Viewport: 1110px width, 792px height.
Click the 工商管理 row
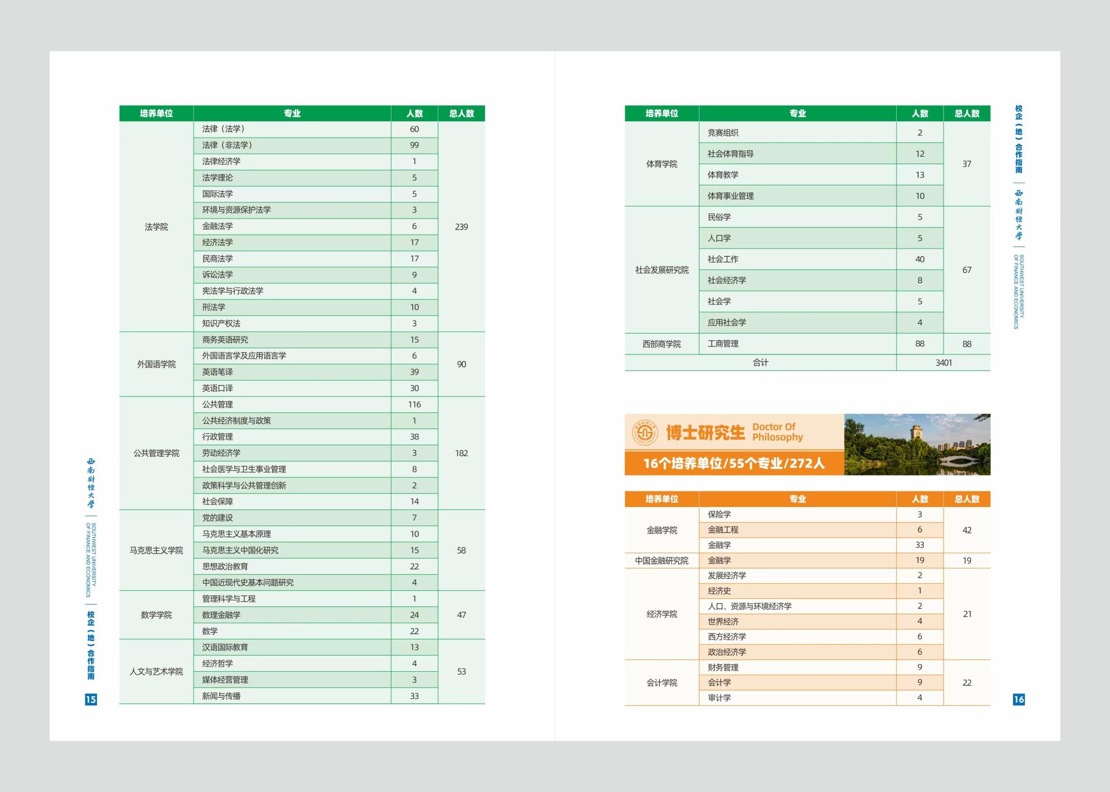coord(821,344)
